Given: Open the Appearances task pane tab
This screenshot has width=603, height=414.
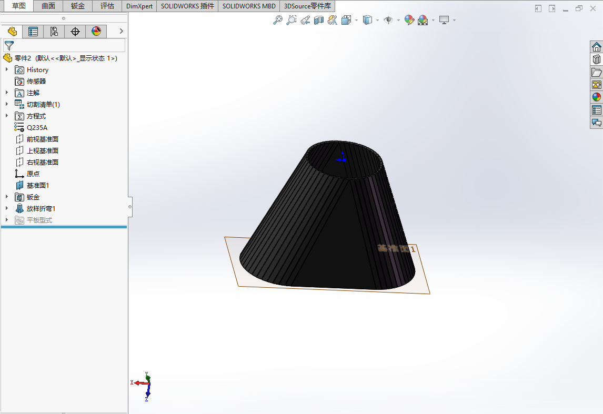Looking at the screenshot, I should tap(597, 97).
